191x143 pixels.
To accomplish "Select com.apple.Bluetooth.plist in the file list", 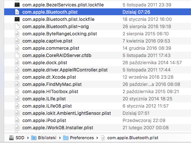I will pyautogui.click(x=50, y=12).
